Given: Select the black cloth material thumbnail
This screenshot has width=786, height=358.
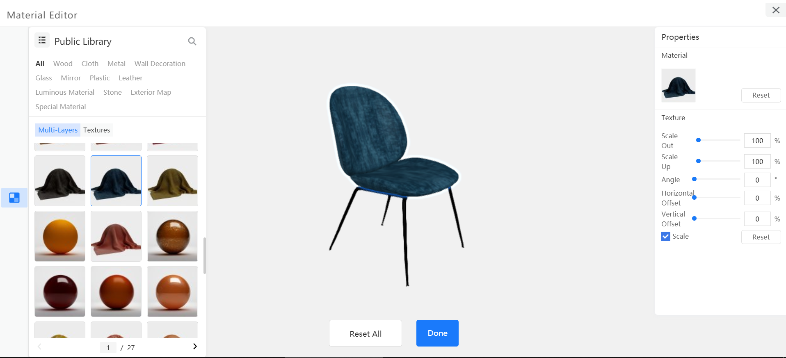Looking at the screenshot, I should point(60,180).
